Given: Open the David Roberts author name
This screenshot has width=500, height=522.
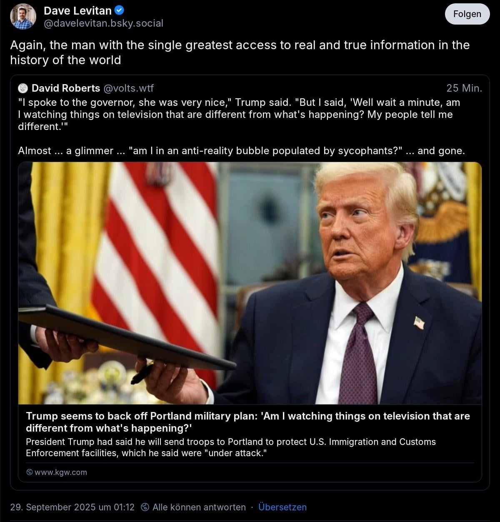Looking at the screenshot, I should point(66,88).
